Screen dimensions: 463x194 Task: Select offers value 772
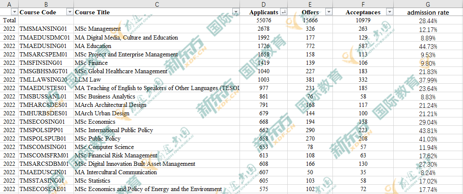pyautogui.click(x=310, y=46)
